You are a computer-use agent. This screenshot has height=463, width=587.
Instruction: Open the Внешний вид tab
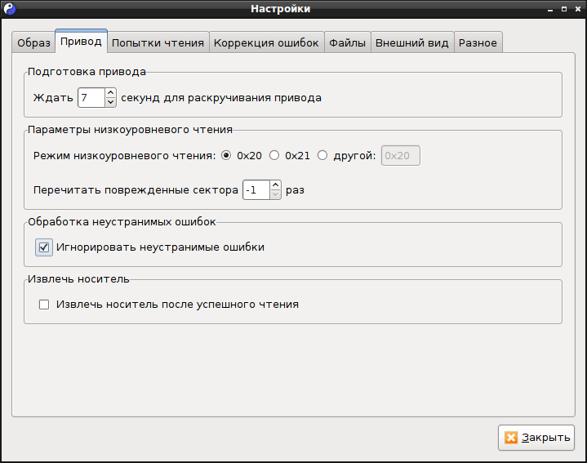pos(412,42)
